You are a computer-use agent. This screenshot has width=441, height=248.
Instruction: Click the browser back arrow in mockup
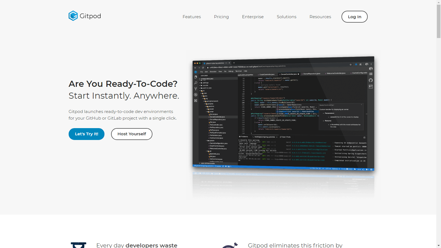(195, 68)
